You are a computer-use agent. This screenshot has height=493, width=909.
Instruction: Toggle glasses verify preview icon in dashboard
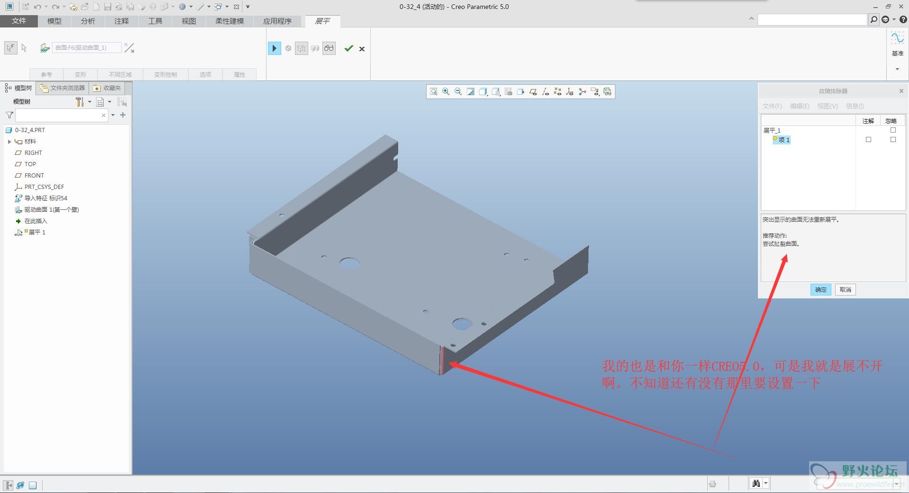pyautogui.click(x=329, y=48)
